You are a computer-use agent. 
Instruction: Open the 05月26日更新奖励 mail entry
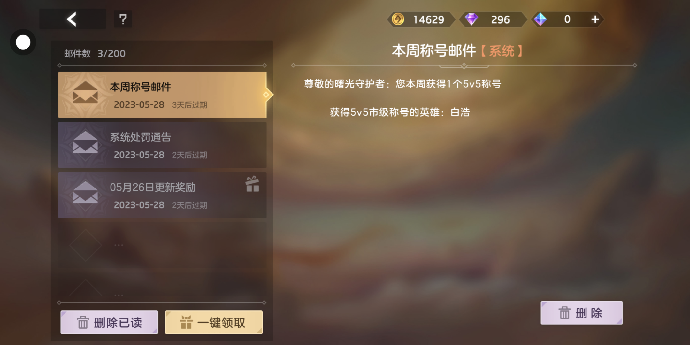[162, 195]
